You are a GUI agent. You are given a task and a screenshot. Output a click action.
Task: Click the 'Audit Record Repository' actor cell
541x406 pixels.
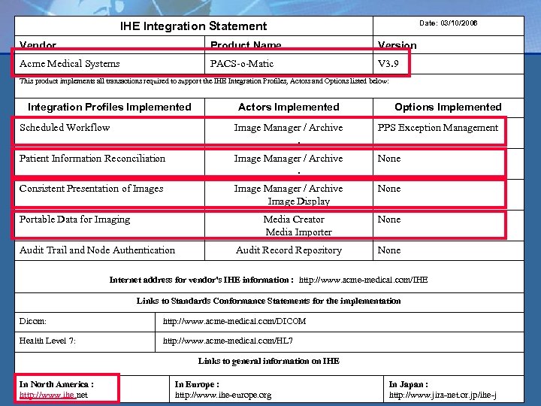click(x=289, y=250)
